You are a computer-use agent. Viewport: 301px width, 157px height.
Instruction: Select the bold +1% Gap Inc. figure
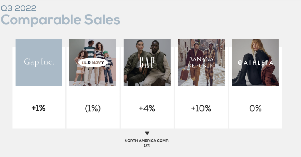pos(39,108)
